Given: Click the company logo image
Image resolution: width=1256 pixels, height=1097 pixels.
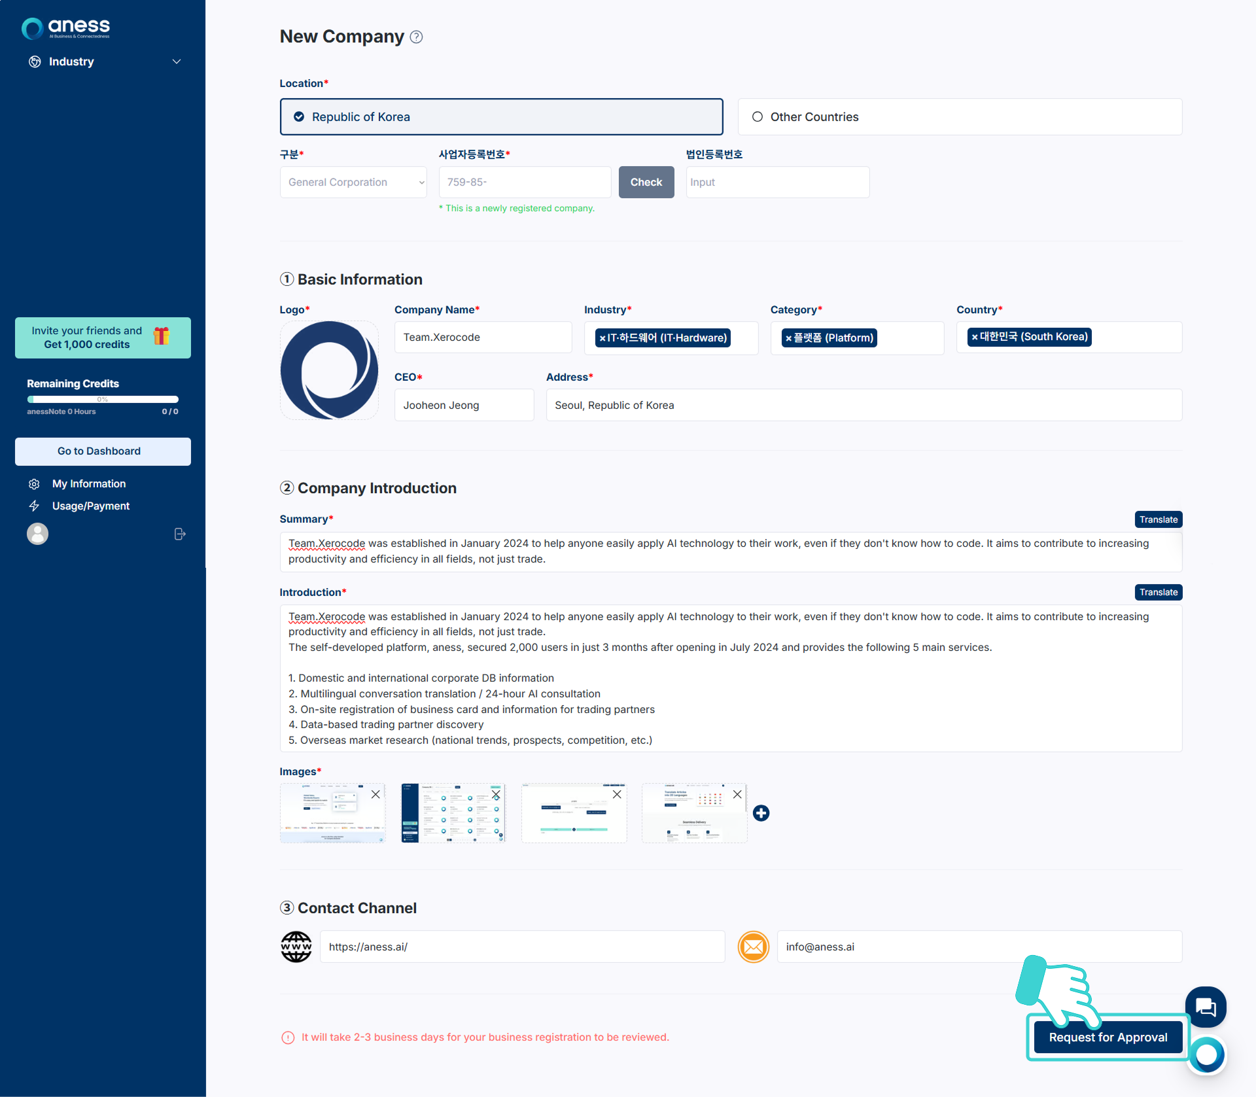Looking at the screenshot, I should [x=329, y=370].
